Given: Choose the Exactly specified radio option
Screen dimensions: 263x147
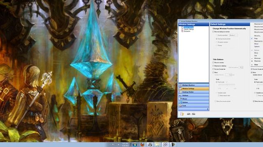Looking at the screenshot, I should 217,36.
